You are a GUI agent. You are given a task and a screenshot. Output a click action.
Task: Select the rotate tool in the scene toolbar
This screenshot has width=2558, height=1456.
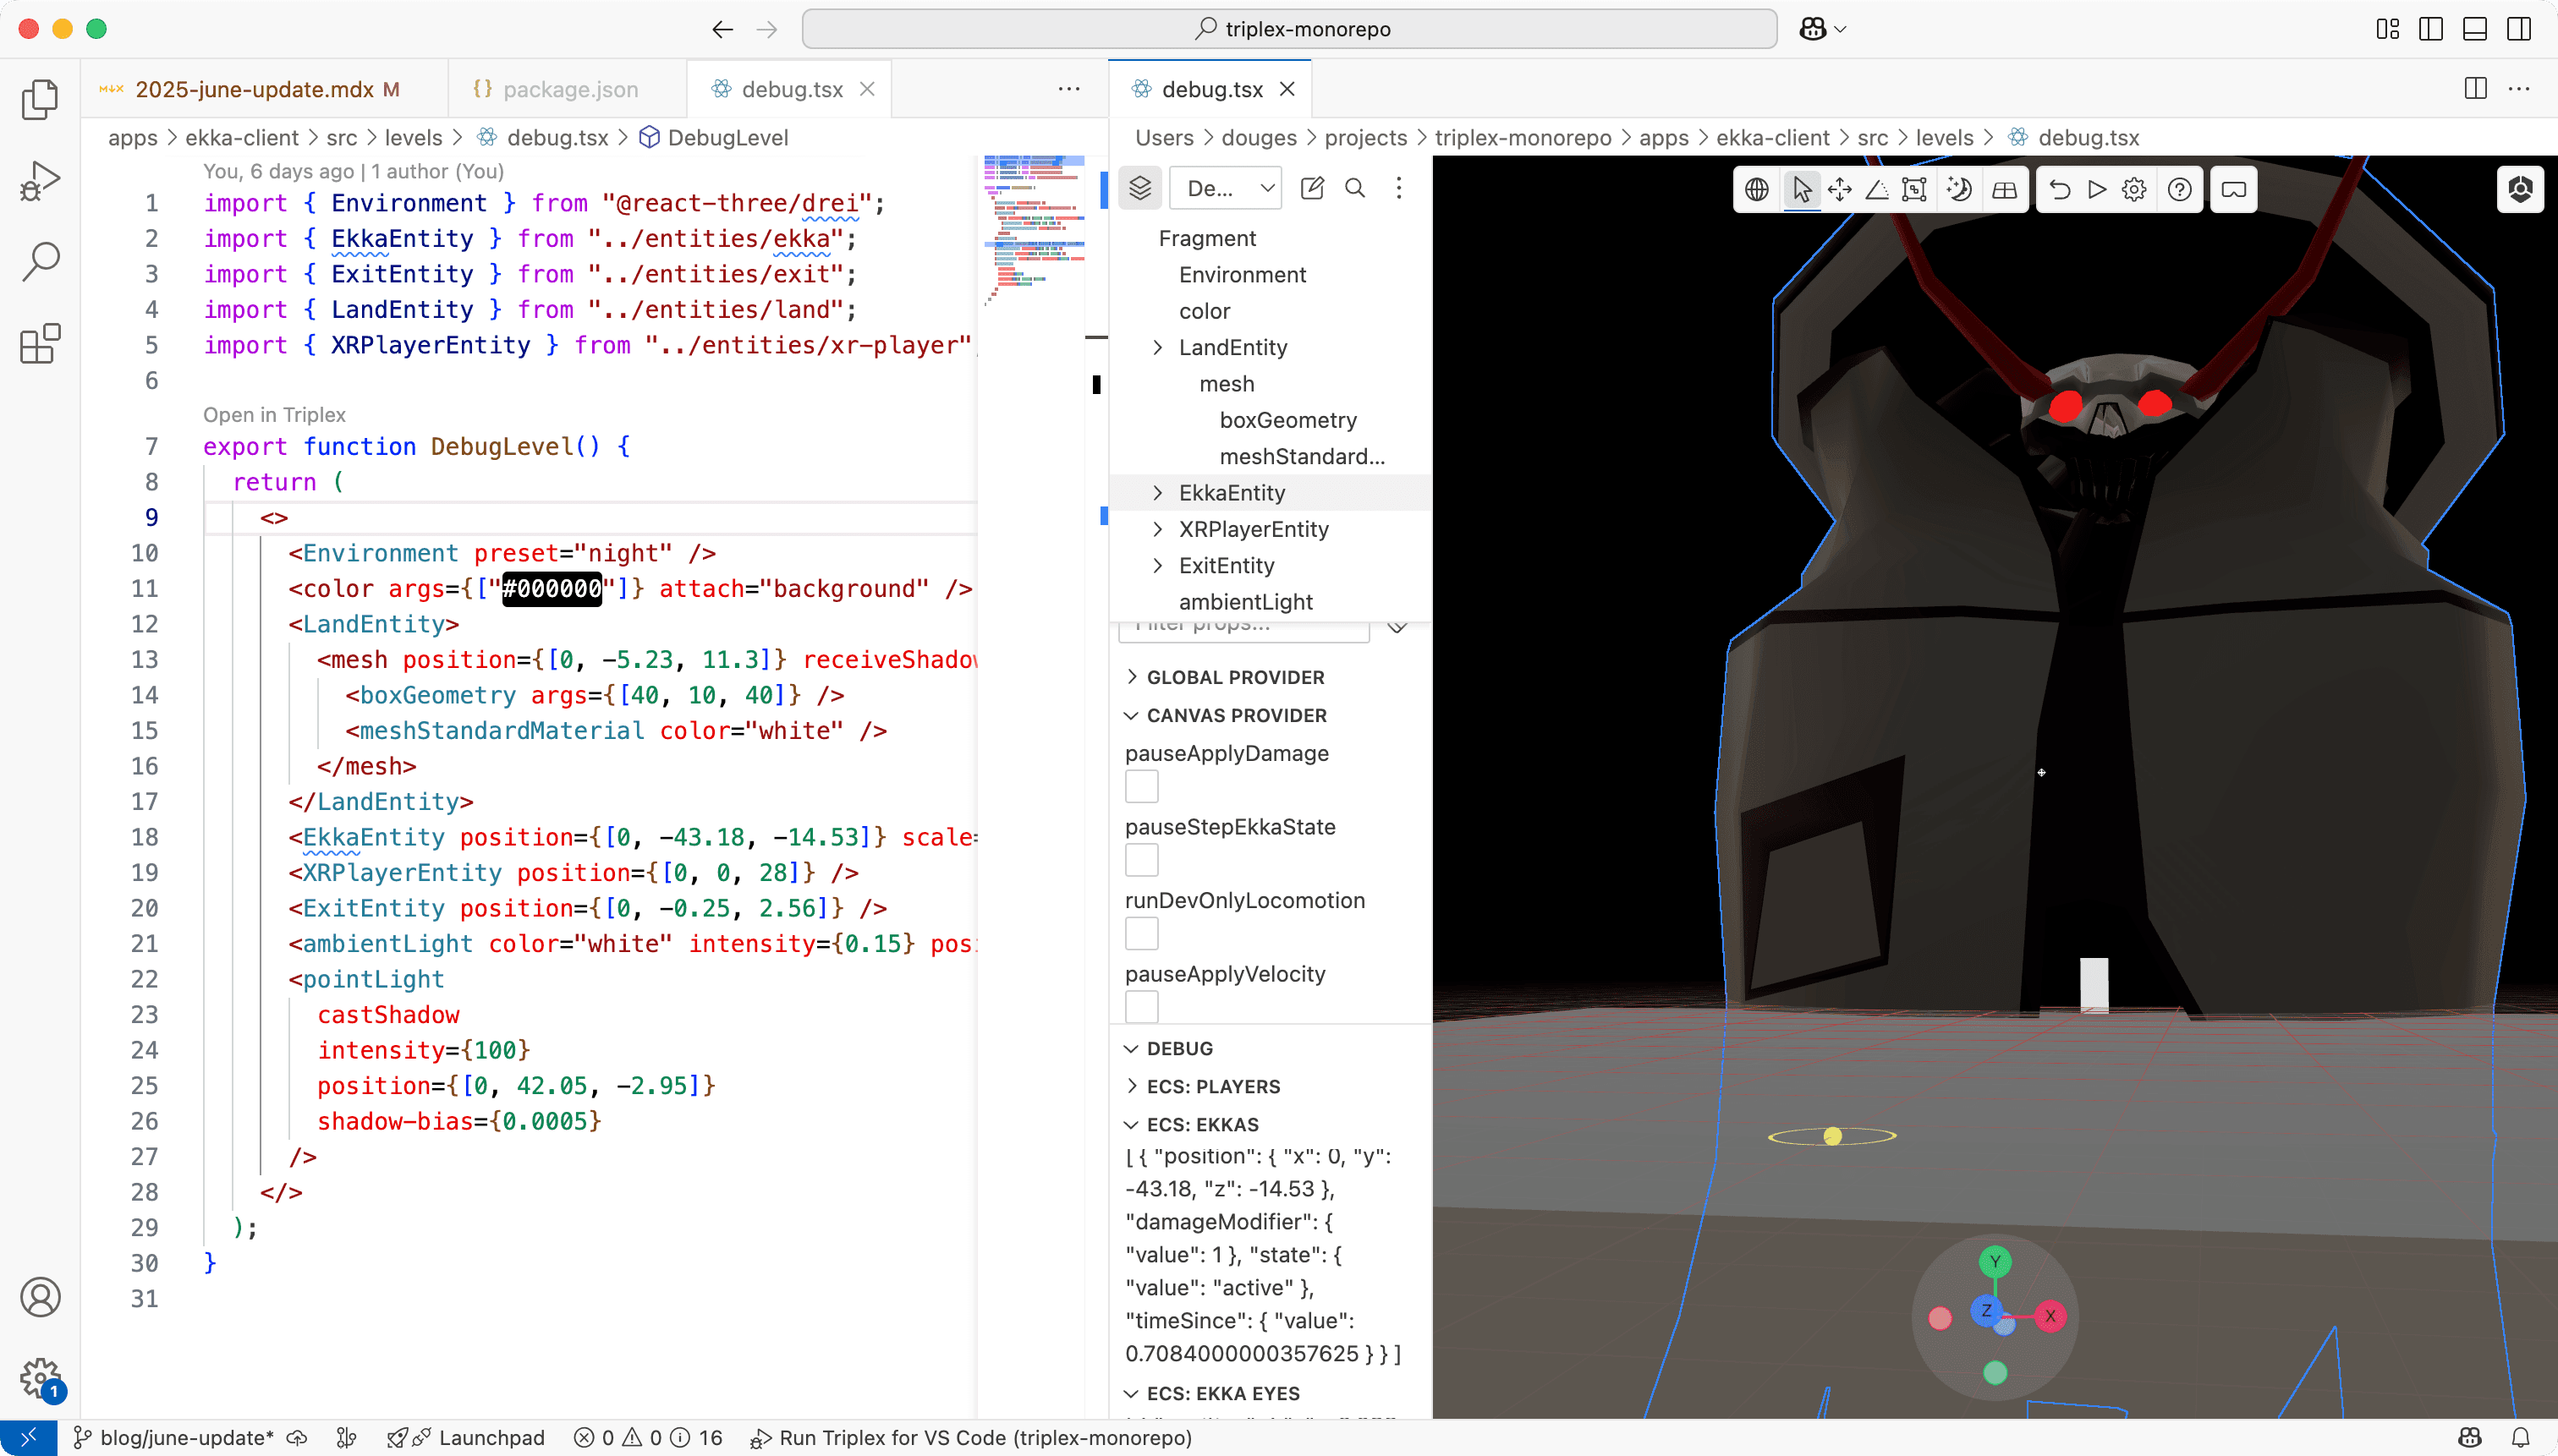[1877, 189]
